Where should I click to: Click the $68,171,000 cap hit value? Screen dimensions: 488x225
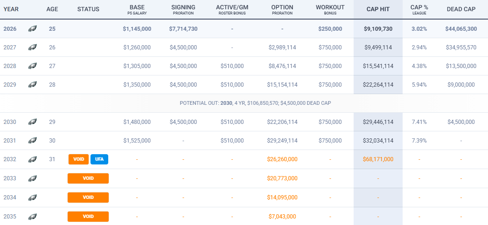pyautogui.click(x=378, y=159)
